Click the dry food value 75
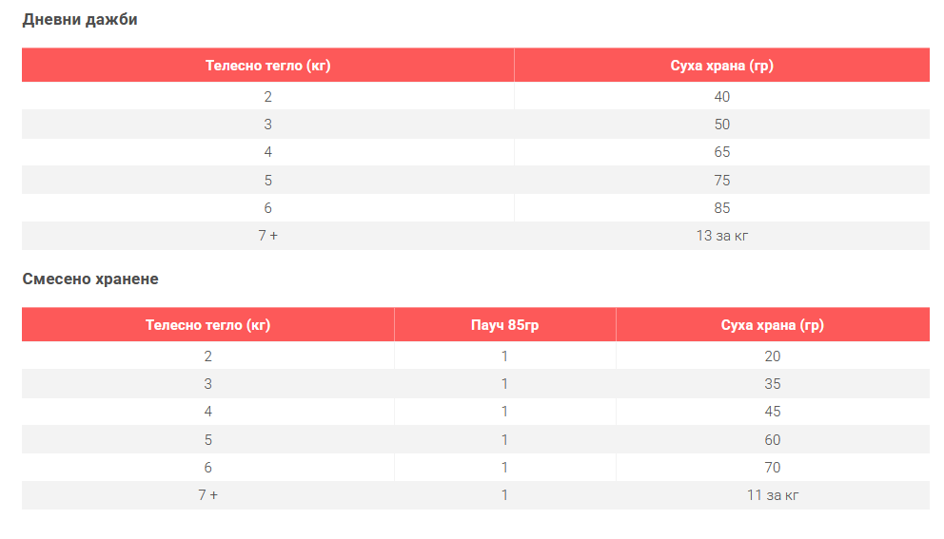 (x=721, y=181)
